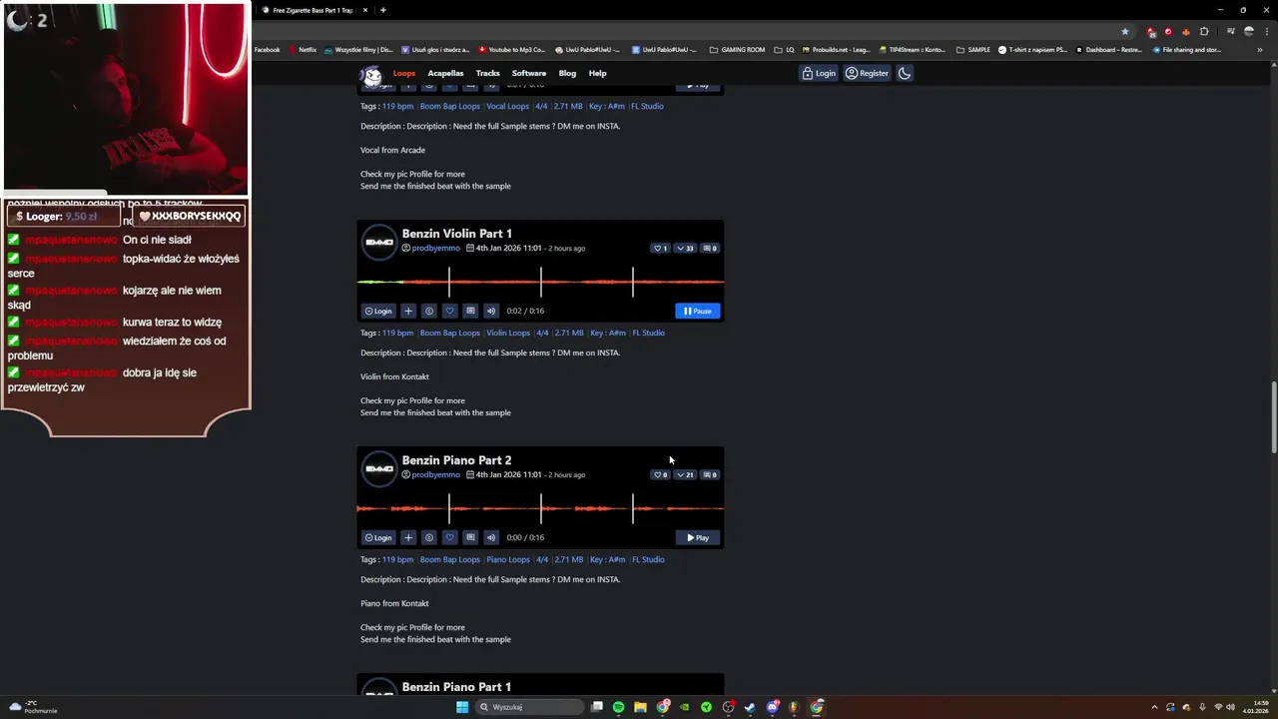The image size is (1278, 719).
Task: Open the Acapellas menu
Action: click(445, 73)
